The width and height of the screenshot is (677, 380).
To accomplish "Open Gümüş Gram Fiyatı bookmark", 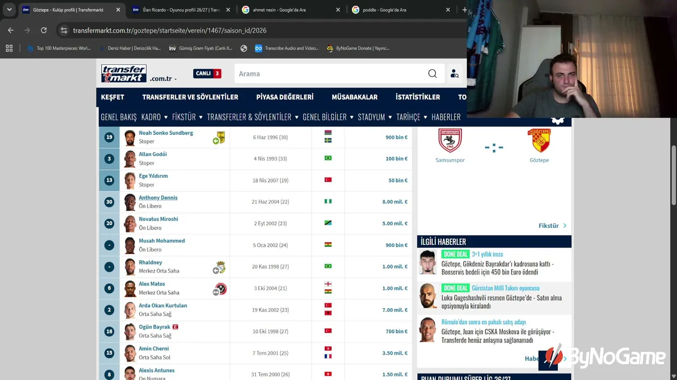I will tap(200, 48).
